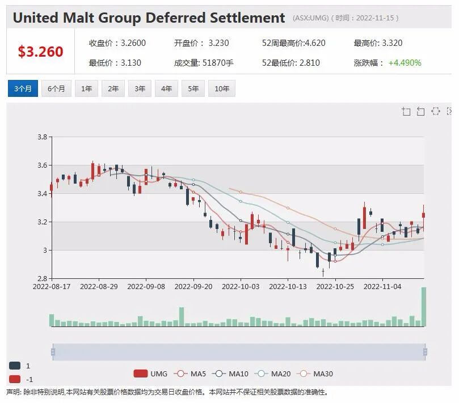
Task: Click the tallest volume bar at far right
Action: (424, 307)
